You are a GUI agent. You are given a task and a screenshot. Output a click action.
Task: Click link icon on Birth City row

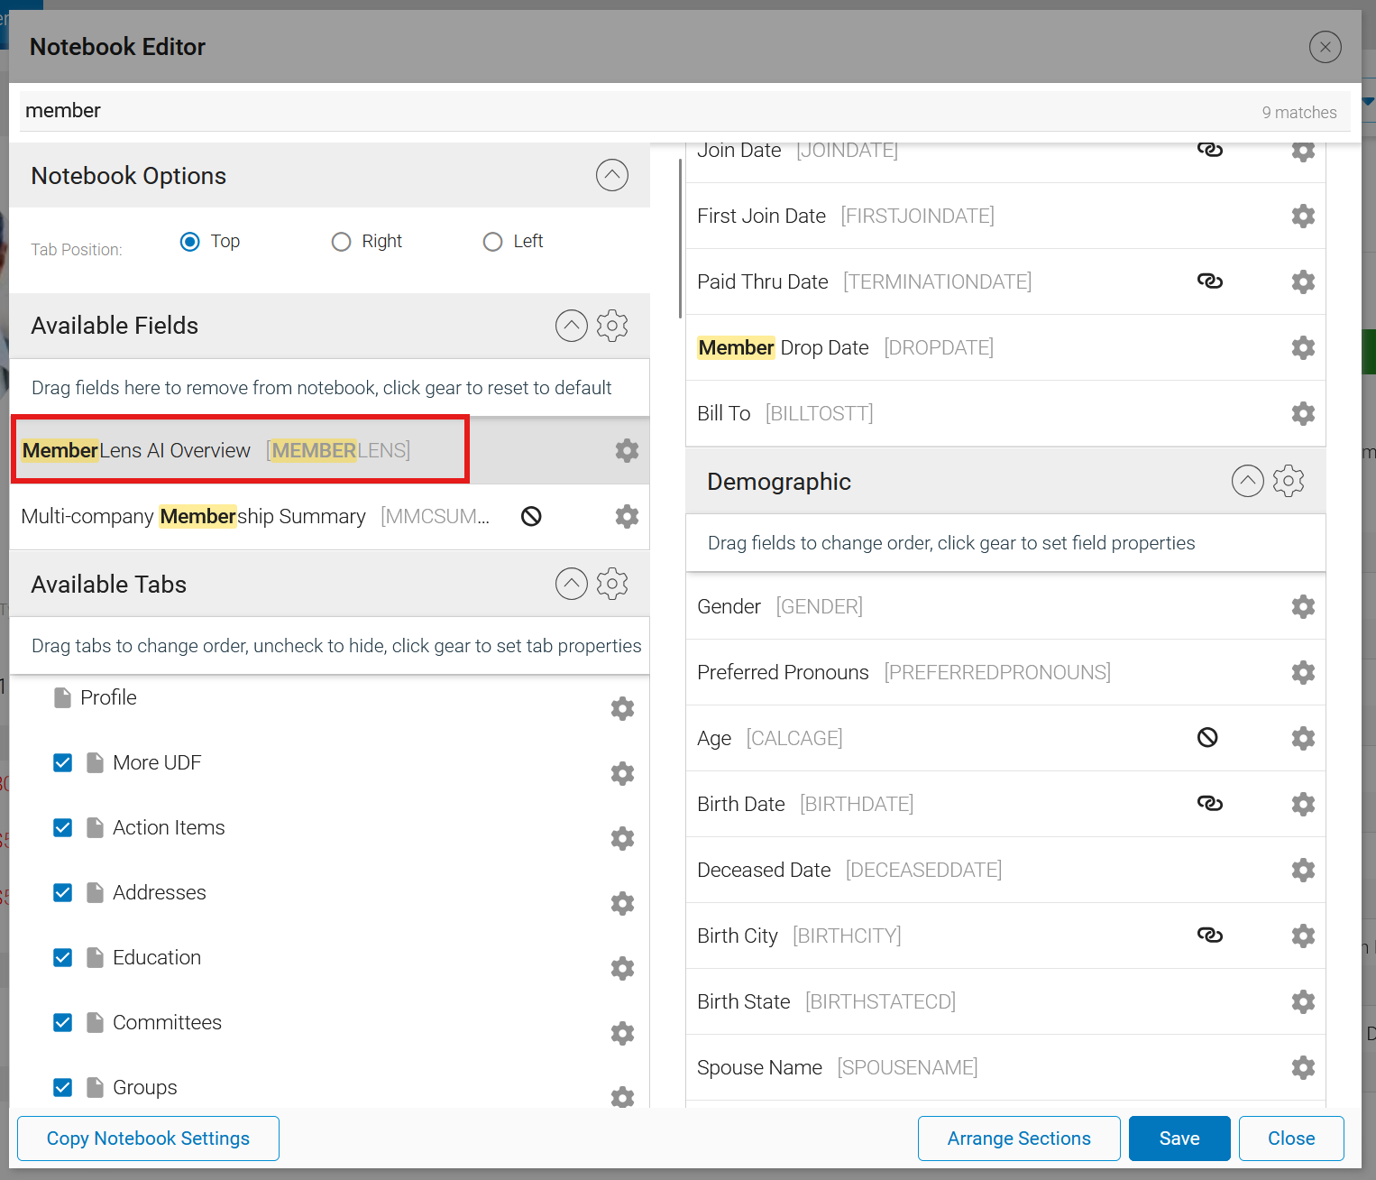(x=1210, y=935)
